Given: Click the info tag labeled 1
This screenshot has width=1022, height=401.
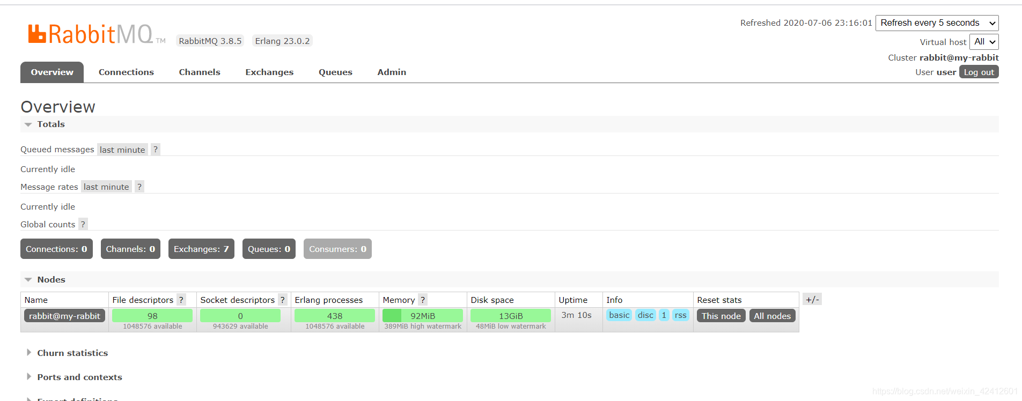Looking at the screenshot, I should click(664, 315).
